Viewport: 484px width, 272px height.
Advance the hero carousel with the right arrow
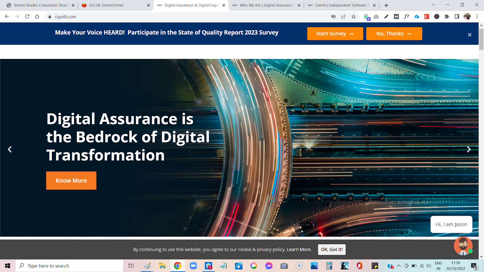coord(469,149)
